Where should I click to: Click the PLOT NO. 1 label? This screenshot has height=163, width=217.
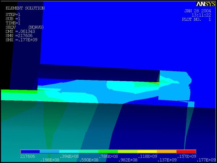point(197,19)
